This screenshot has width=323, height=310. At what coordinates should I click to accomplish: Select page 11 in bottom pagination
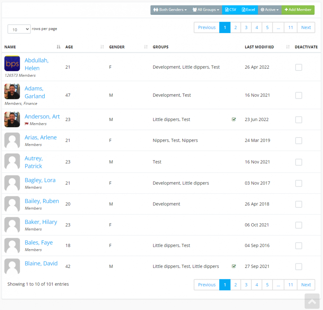(290, 285)
